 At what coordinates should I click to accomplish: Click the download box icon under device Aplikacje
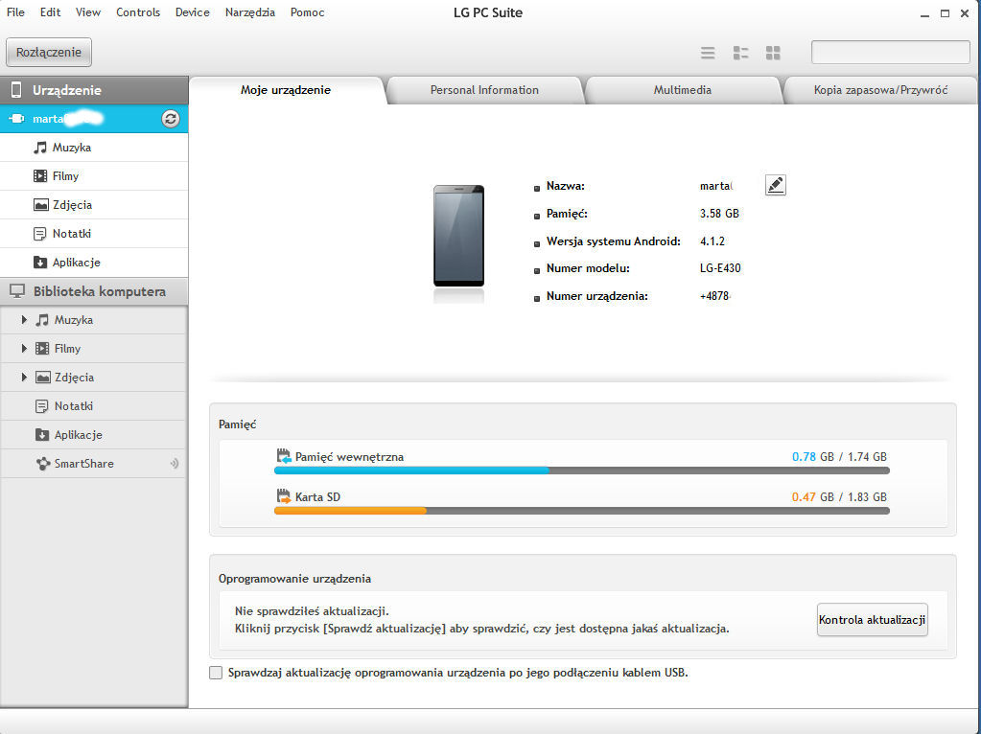pyautogui.click(x=40, y=263)
